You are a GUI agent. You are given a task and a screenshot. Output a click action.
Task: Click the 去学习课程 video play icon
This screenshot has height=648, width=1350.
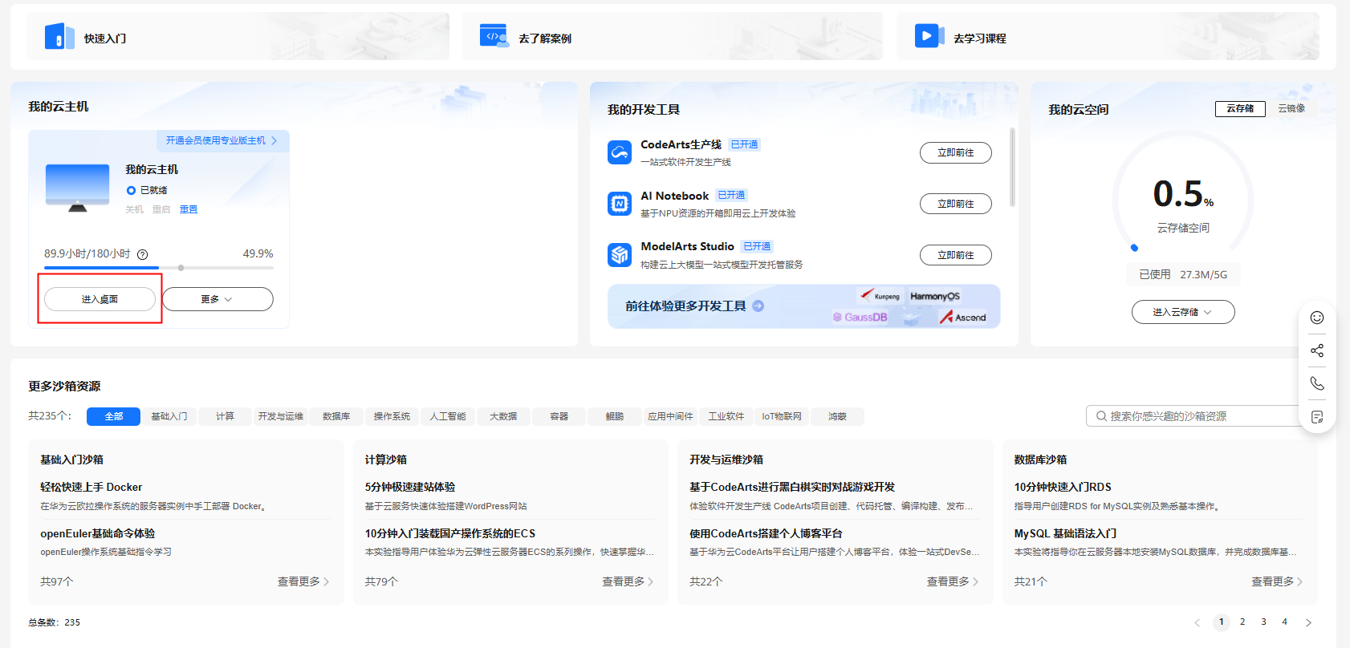tap(929, 36)
